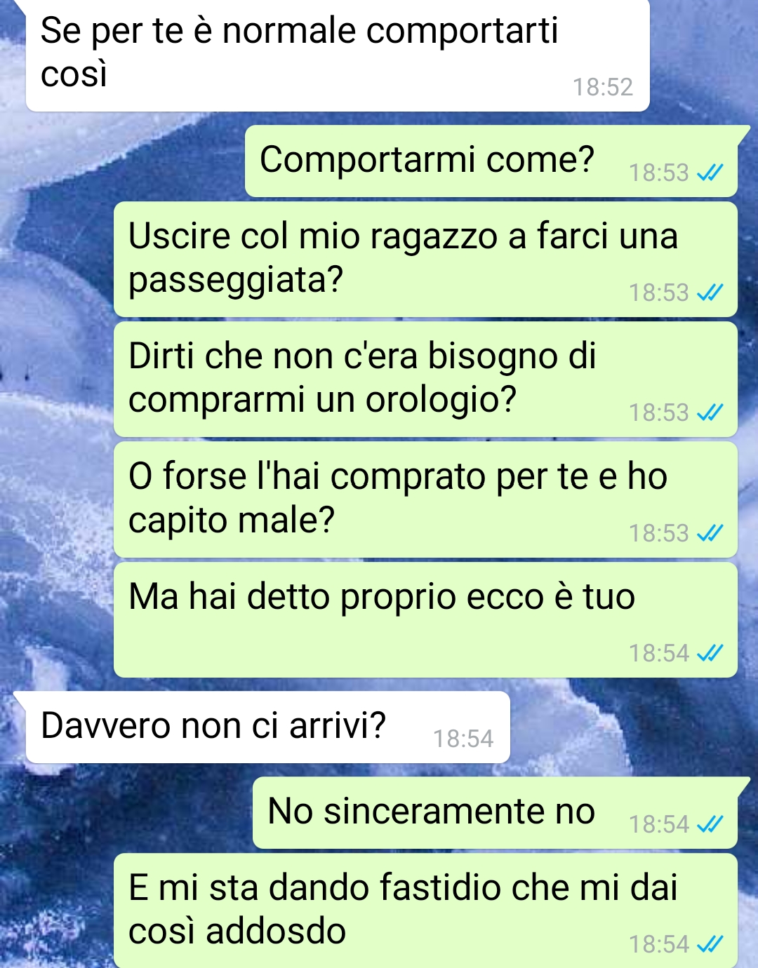Select the "Ma hai detto proprio" bubble
The height and width of the screenshot is (968, 758).
(x=425, y=620)
